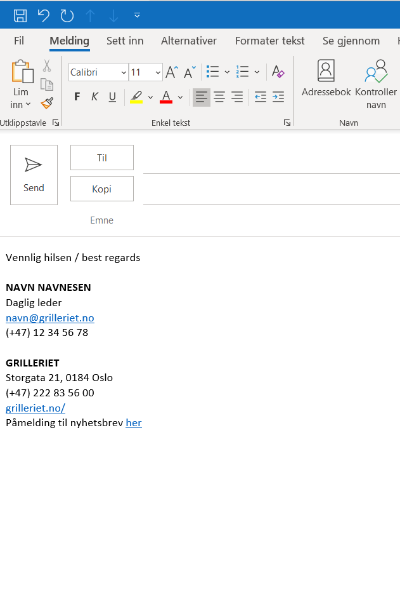Click the Til recipients button

[x=102, y=158]
